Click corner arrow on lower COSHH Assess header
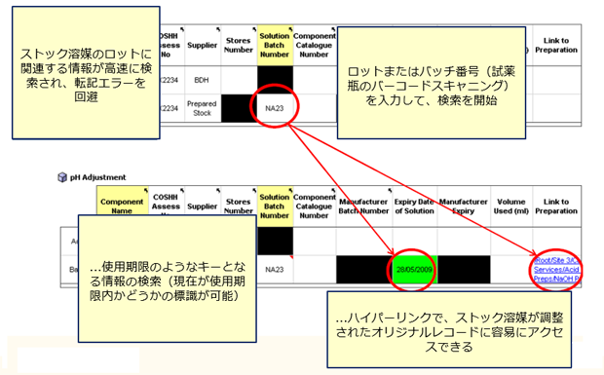This screenshot has width=604, height=375. pos(182,190)
